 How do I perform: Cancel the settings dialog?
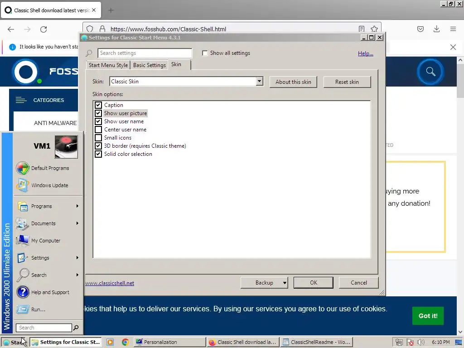tap(359, 283)
